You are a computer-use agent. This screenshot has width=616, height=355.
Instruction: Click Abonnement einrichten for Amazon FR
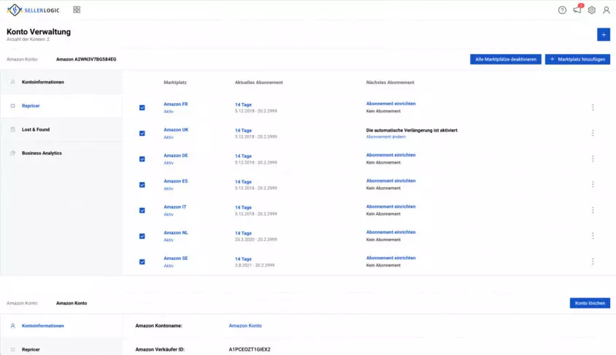[391, 104]
